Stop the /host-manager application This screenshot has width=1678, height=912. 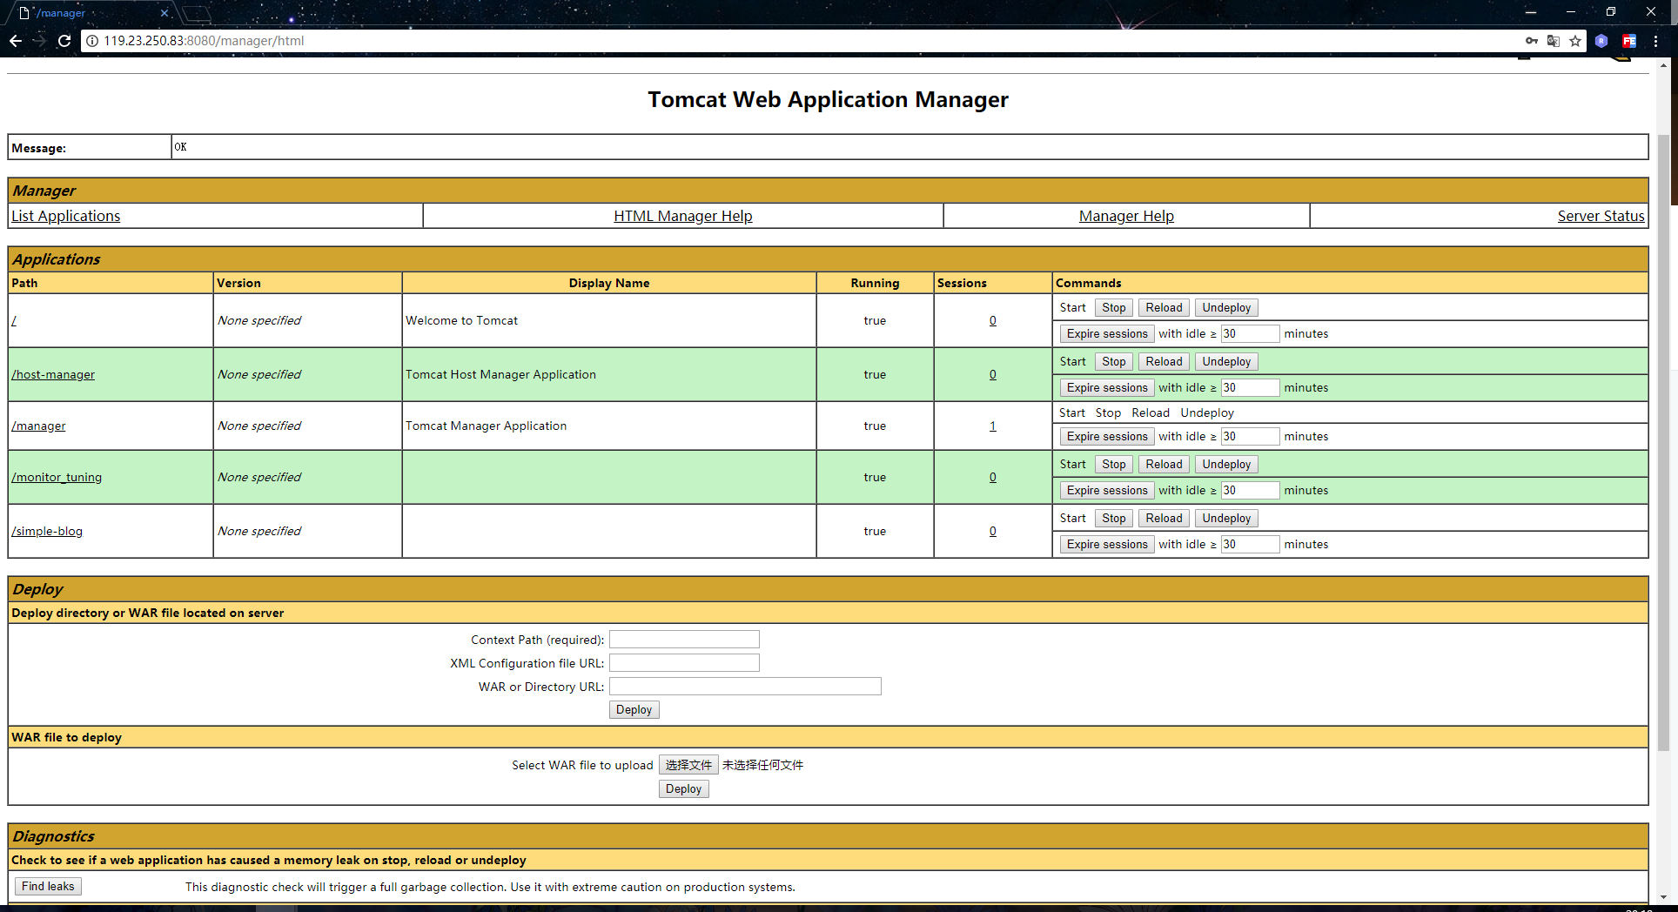pyautogui.click(x=1114, y=361)
